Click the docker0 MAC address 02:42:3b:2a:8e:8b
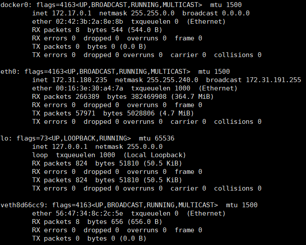306x245 pixels. point(89,22)
